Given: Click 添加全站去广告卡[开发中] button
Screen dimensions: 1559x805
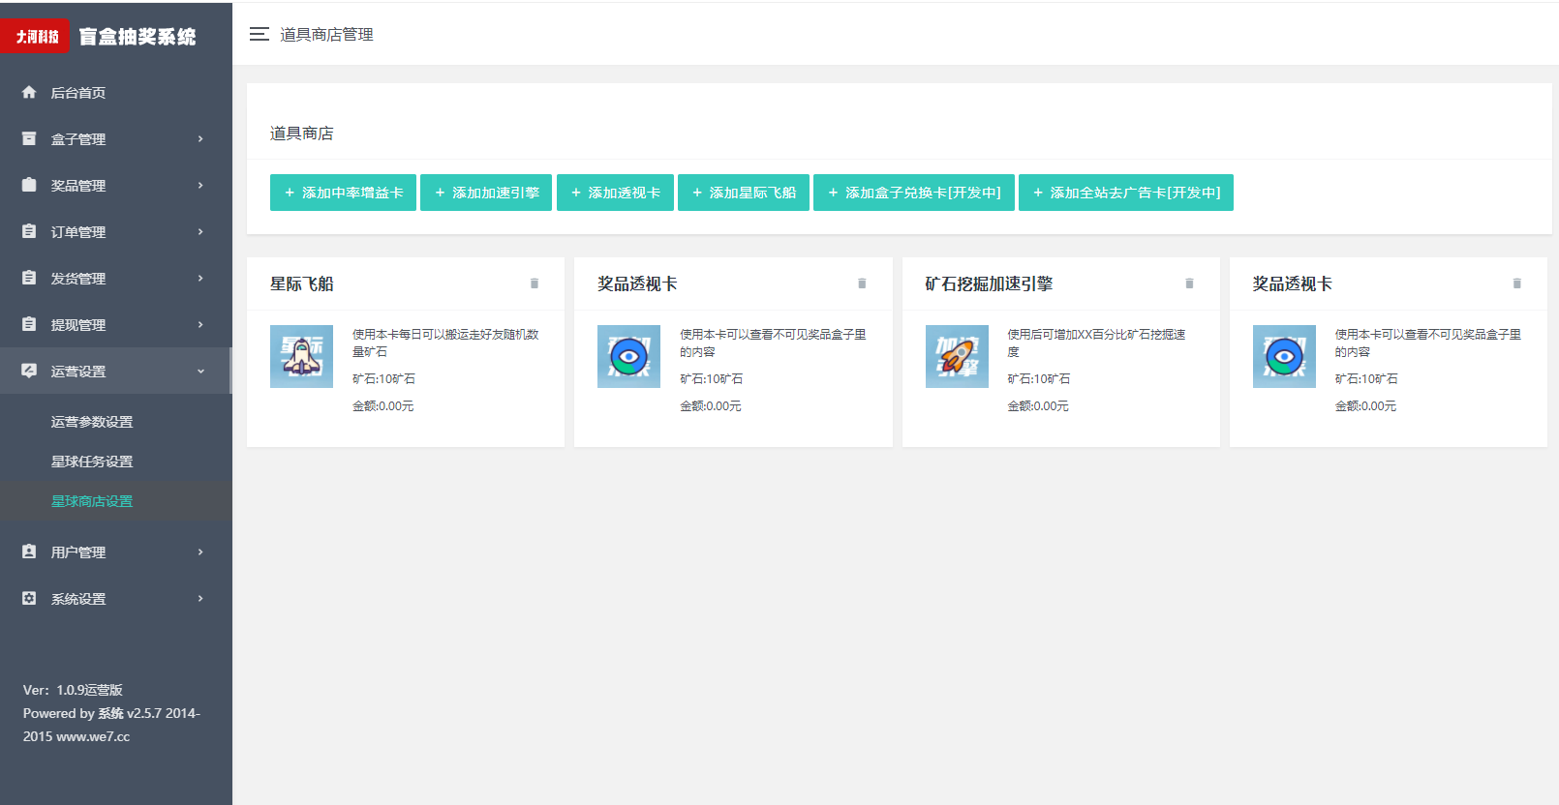Looking at the screenshot, I should (x=1125, y=193).
